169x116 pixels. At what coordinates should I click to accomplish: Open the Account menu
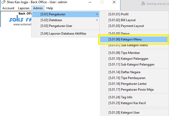(8, 8)
